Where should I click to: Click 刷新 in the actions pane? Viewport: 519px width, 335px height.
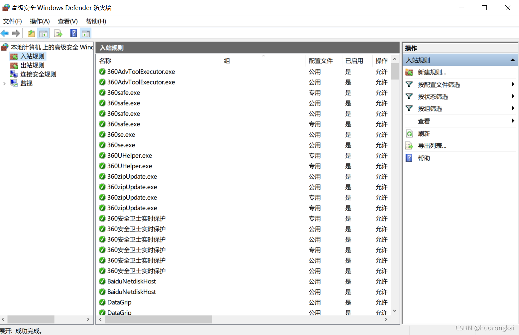424,134
